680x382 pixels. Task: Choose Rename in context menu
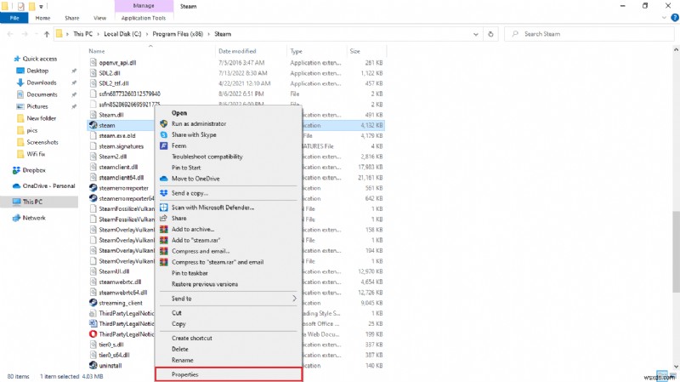[x=229, y=360]
